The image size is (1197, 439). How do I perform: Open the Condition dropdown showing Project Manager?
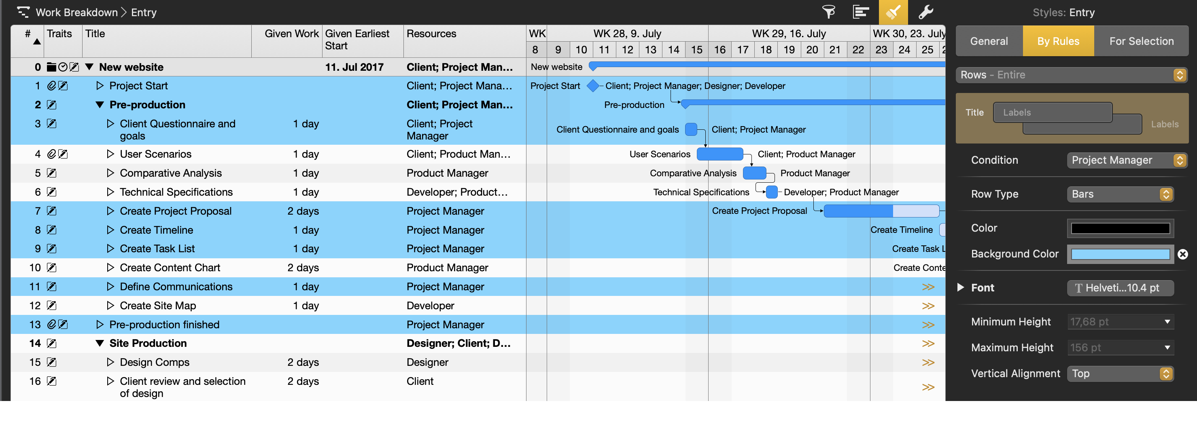(x=1127, y=160)
